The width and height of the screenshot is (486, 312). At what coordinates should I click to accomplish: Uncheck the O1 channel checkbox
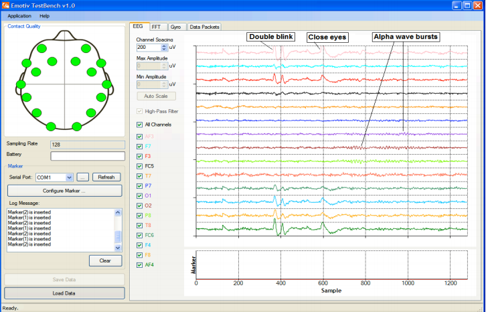point(139,196)
